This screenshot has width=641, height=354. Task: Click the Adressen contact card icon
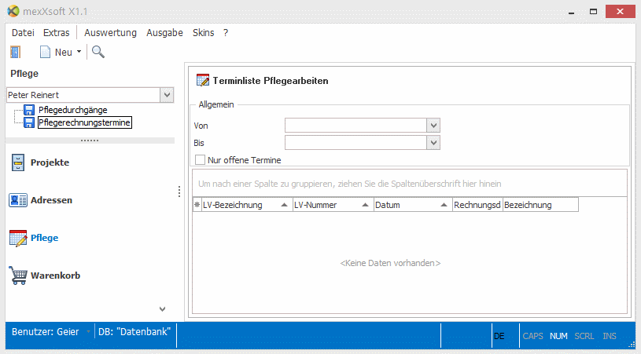(18, 200)
